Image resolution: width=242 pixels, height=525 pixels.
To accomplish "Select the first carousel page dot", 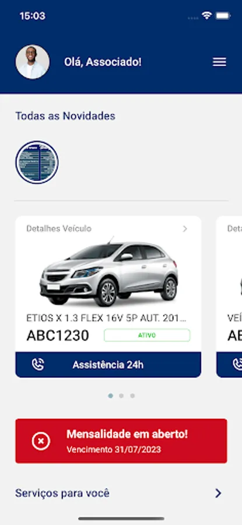I will click(x=110, y=395).
